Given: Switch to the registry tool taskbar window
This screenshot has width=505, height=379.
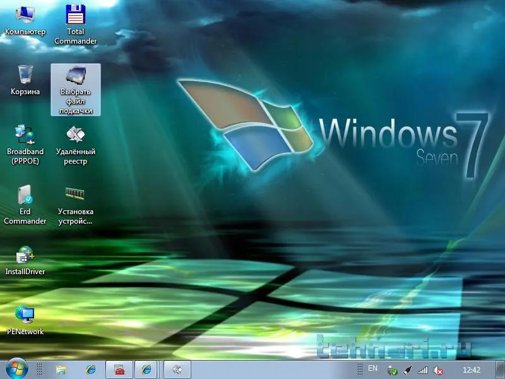Looking at the screenshot, I should [x=177, y=370].
